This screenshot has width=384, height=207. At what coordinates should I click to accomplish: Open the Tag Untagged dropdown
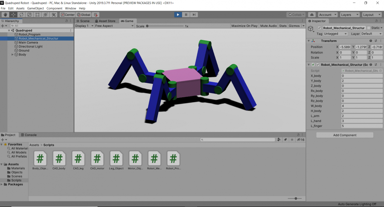click(x=335, y=34)
